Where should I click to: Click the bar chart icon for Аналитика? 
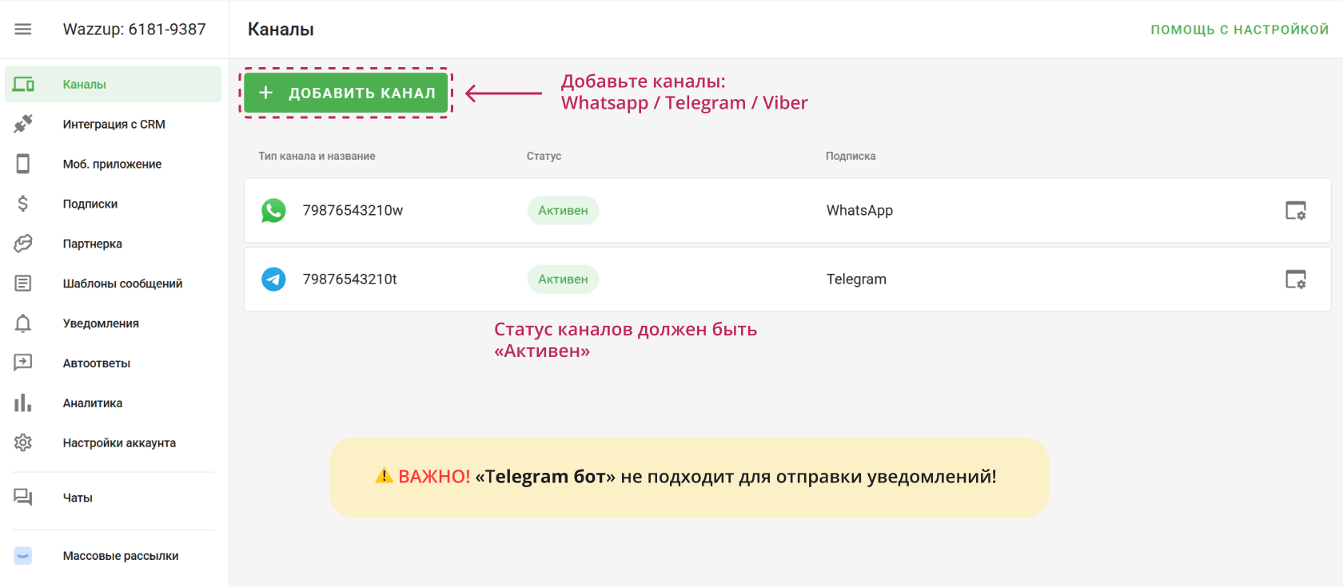pos(23,403)
